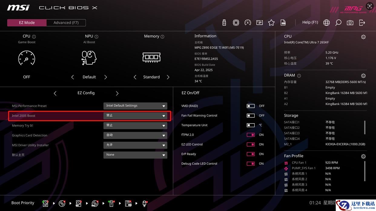376x211 pixels.
Task: Click the info icon next to NPU
Action: click(96, 37)
